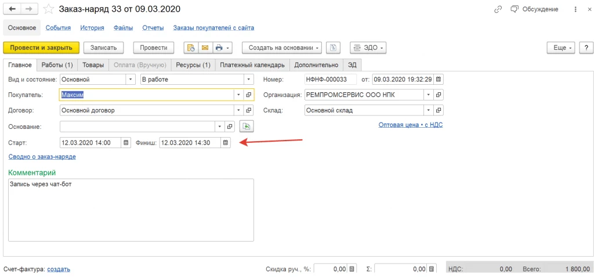594x277 pixels.
Task: Click the reminder icon with clock
Action: click(191, 48)
